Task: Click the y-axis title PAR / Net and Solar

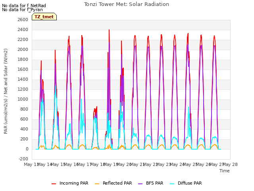Action: (6, 91)
